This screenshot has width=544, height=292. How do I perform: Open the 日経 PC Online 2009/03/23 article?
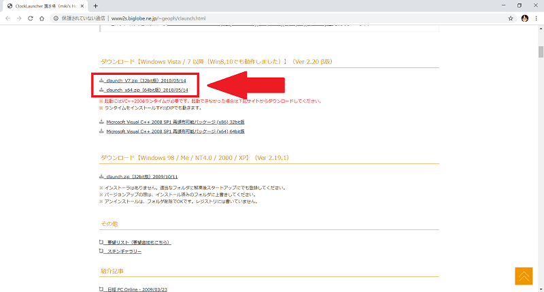[137, 289]
